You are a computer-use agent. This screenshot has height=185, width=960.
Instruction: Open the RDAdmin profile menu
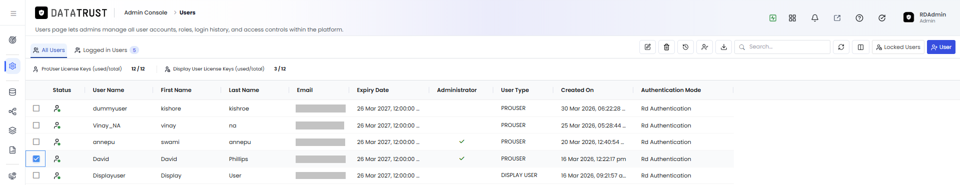coord(925,17)
